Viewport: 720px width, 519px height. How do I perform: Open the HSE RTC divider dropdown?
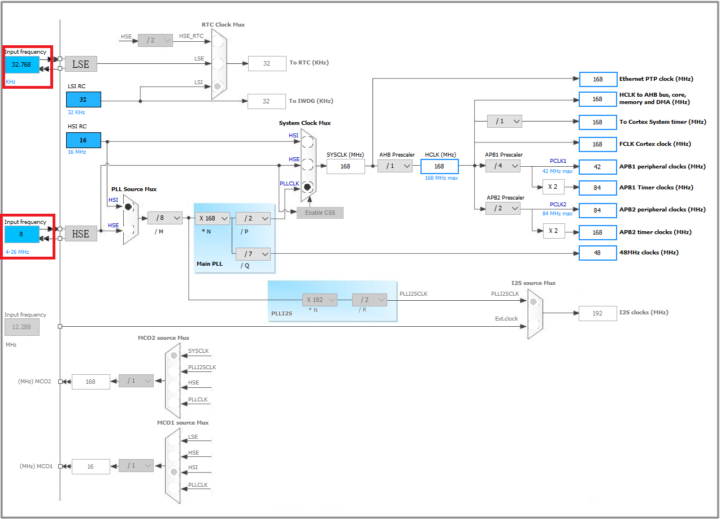coord(155,40)
